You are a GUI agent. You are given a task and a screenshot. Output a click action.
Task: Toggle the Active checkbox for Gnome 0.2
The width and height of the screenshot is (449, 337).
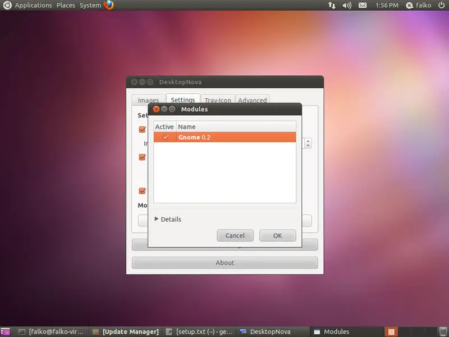[166, 137]
